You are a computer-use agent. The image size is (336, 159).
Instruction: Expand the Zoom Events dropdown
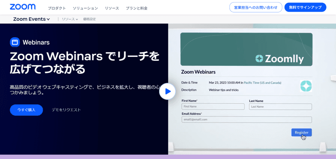(32, 19)
